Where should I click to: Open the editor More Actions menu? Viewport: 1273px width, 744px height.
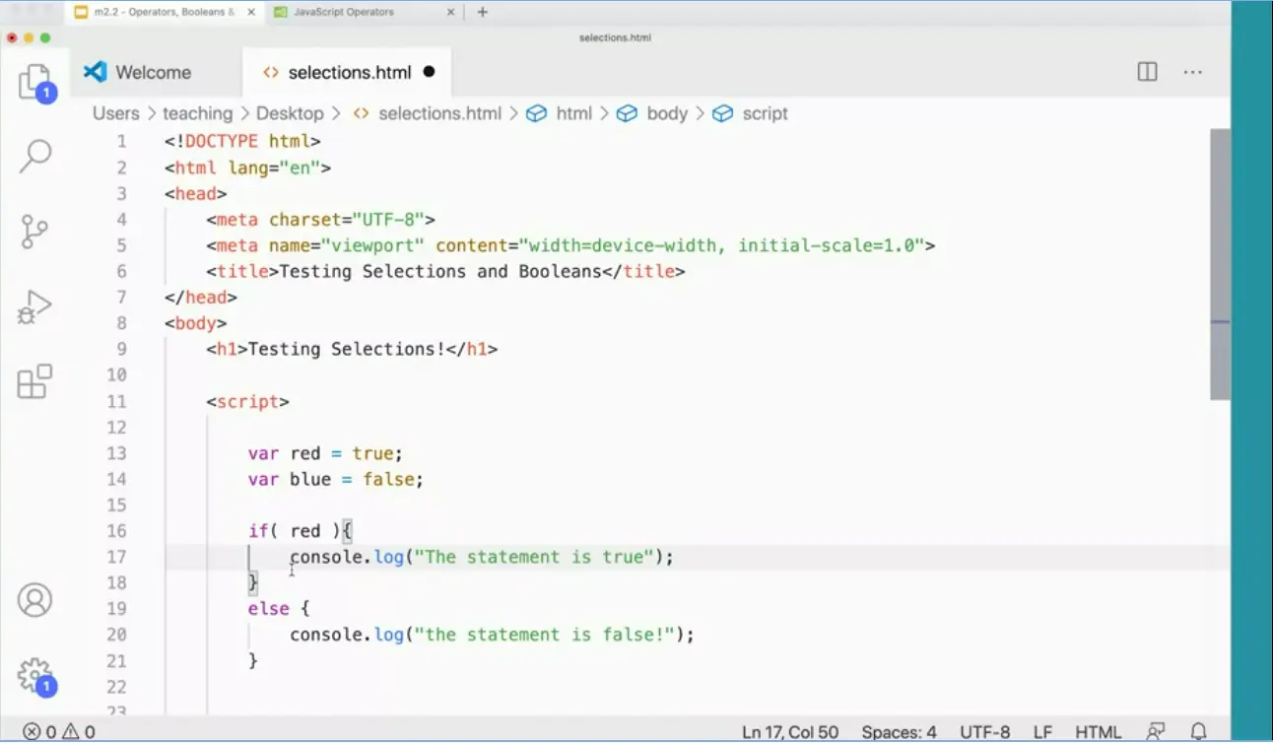1192,72
